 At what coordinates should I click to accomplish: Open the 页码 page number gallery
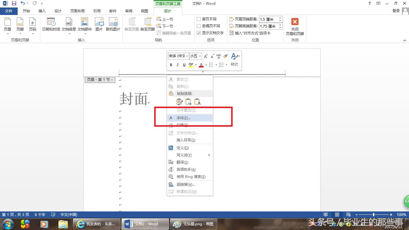[33, 25]
